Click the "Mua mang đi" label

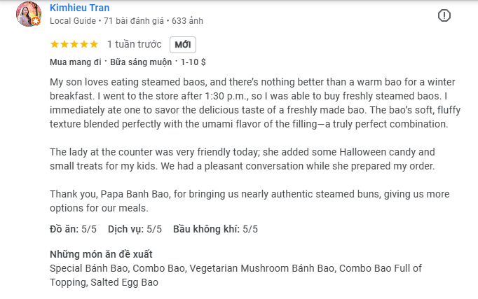(76, 62)
